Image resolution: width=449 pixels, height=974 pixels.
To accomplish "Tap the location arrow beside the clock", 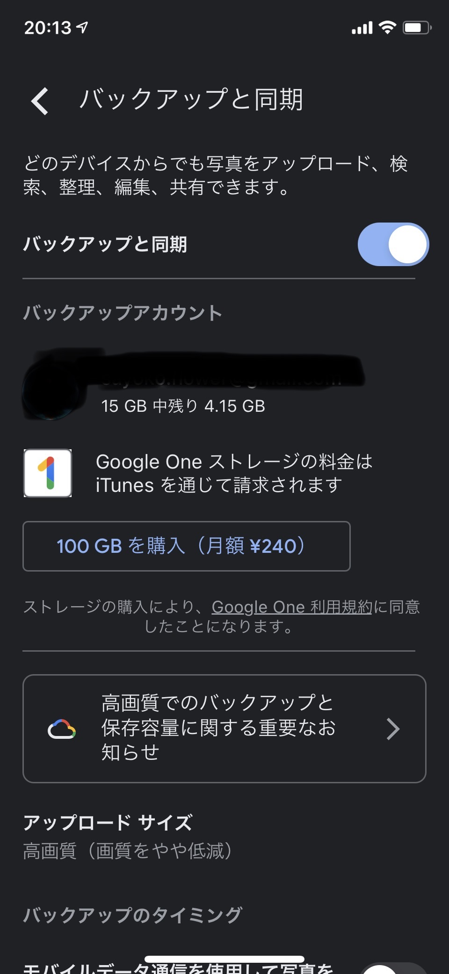I will point(82,28).
